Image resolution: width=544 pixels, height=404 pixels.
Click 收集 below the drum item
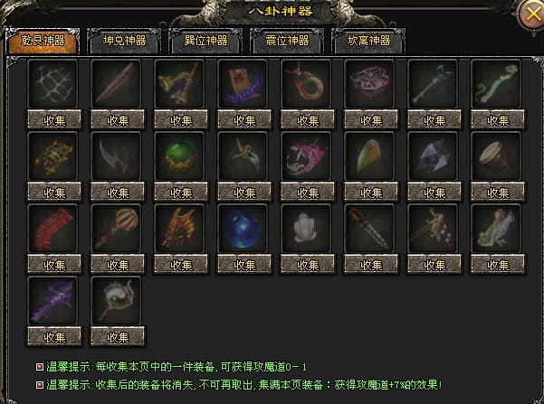click(498, 192)
